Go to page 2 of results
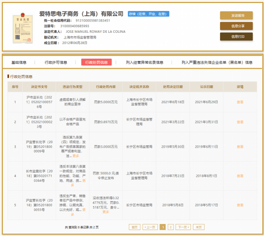 (x=171, y=227)
